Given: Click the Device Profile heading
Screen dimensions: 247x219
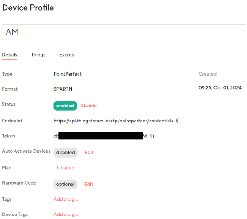Looking at the screenshot, I should 28,8.
